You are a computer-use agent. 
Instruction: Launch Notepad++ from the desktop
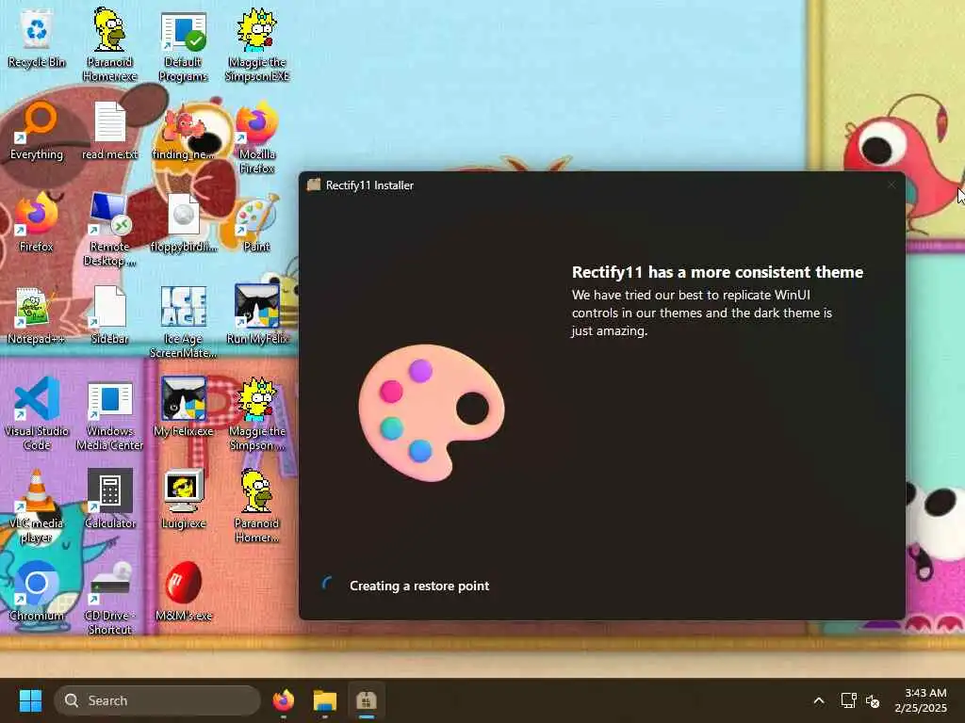pos(37,314)
